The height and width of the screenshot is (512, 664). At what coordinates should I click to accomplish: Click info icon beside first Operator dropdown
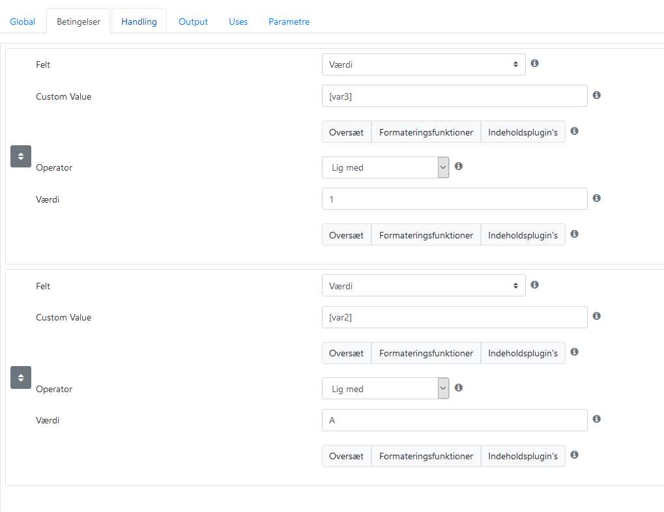(x=459, y=166)
